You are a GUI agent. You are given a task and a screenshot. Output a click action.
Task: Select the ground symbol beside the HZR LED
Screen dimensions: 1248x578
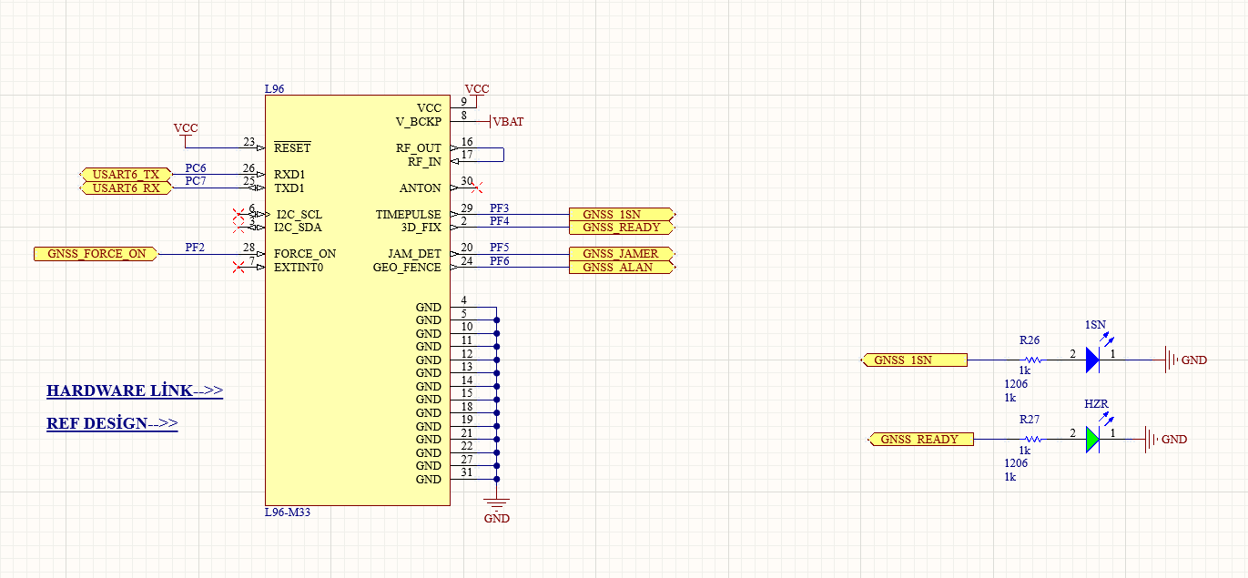click(1152, 440)
